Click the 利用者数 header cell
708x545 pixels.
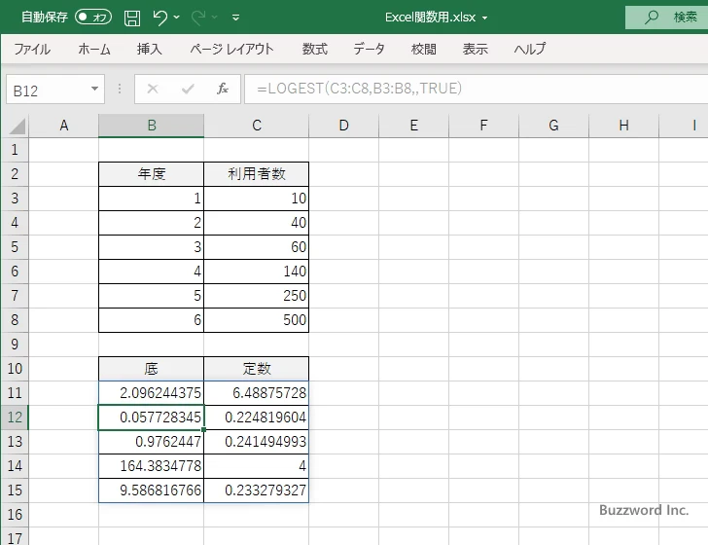pyautogui.click(x=257, y=174)
